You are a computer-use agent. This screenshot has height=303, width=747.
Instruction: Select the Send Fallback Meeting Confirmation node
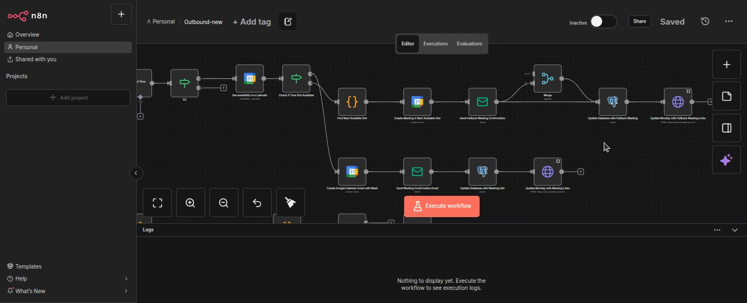pyautogui.click(x=482, y=102)
